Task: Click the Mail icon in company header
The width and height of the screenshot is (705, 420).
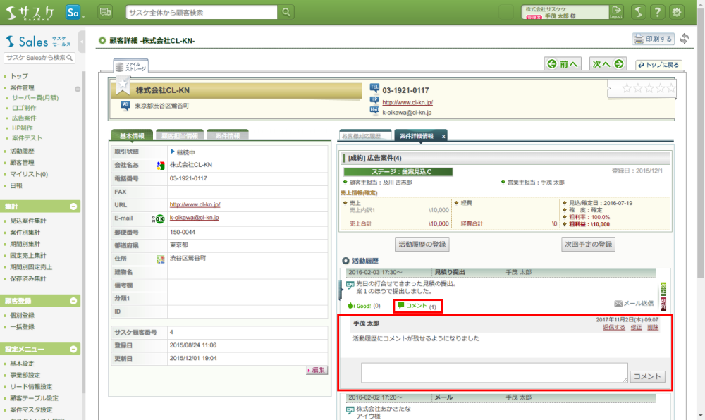Action: point(374,111)
